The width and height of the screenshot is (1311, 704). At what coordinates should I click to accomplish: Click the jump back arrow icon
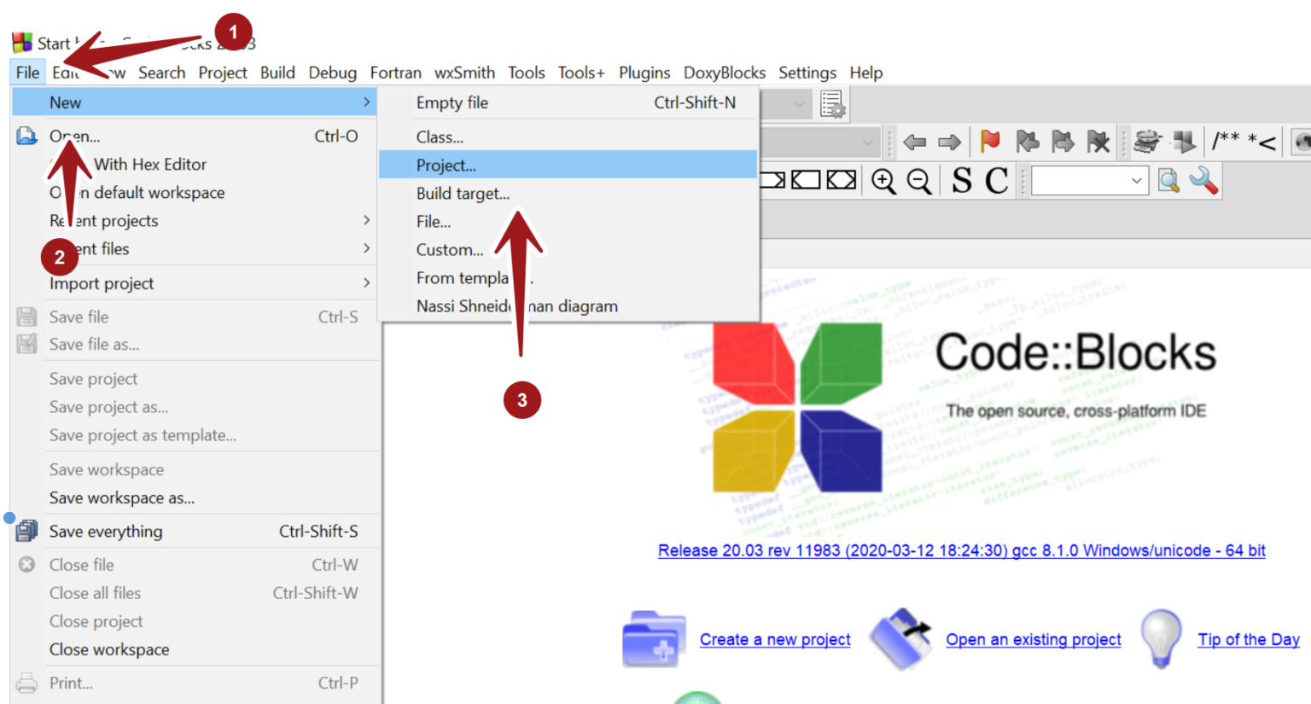(x=915, y=142)
